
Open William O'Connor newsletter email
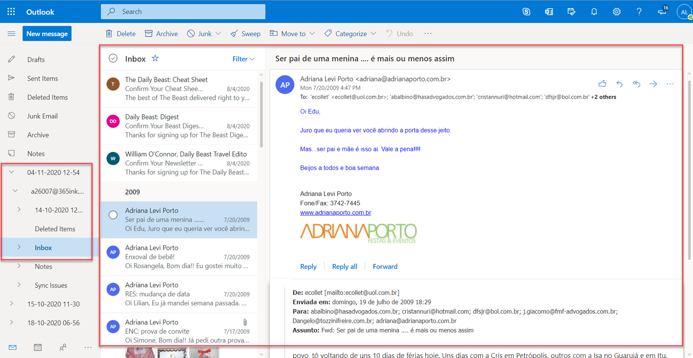pos(179,163)
